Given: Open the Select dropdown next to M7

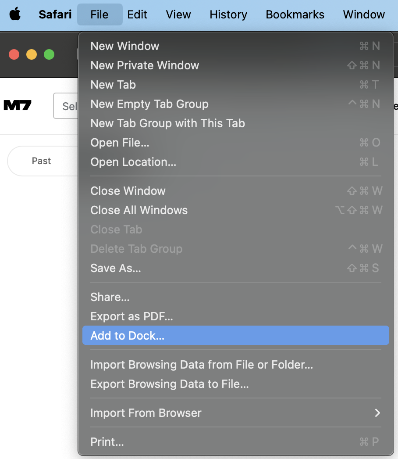Looking at the screenshot, I should [x=66, y=106].
